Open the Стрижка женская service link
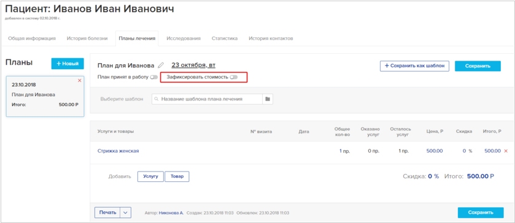Image resolution: width=515 pixels, height=223 pixels. pyautogui.click(x=118, y=151)
